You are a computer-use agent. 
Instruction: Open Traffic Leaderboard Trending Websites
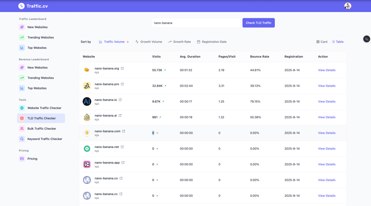pyautogui.click(x=41, y=37)
